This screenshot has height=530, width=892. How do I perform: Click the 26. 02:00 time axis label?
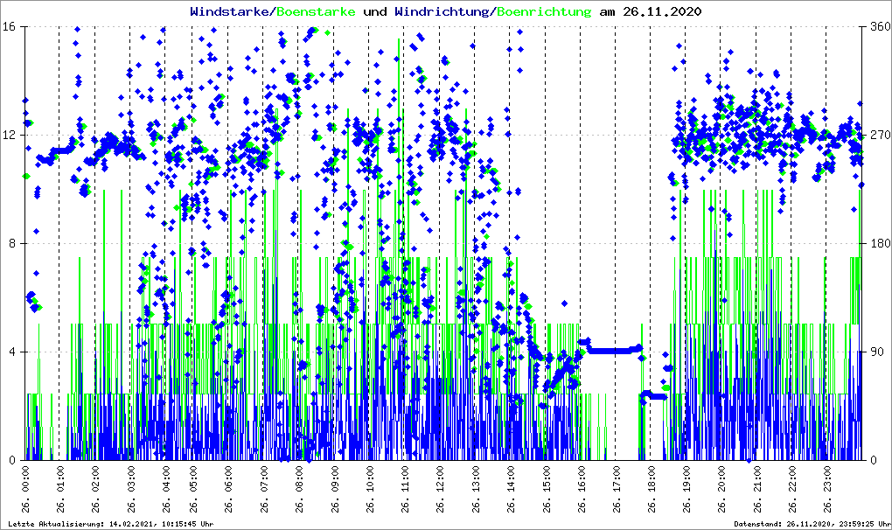(x=95, y=489)
